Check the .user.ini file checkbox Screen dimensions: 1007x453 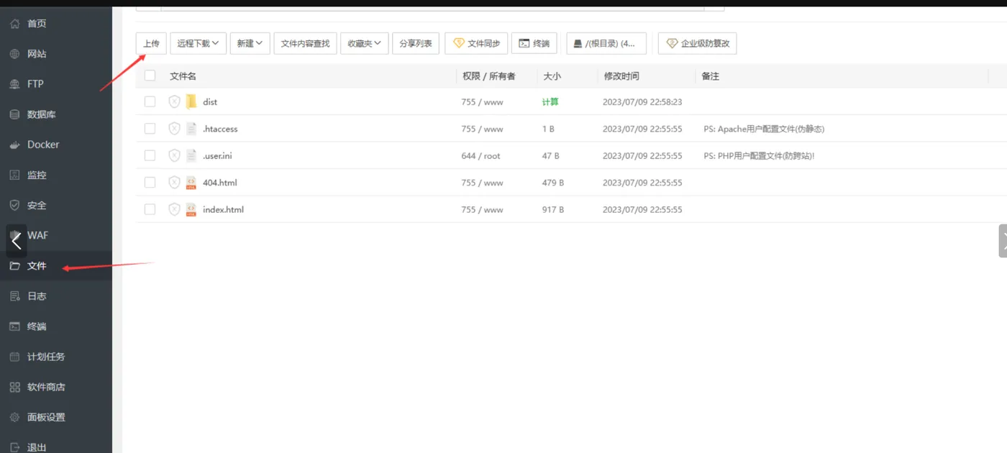[150, 155]
